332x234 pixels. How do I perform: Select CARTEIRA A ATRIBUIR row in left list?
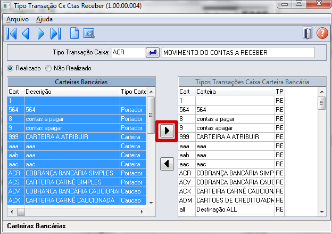77,137
